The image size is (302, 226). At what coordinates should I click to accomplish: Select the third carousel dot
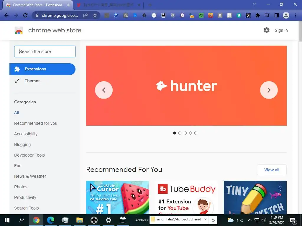coord(185,133)
